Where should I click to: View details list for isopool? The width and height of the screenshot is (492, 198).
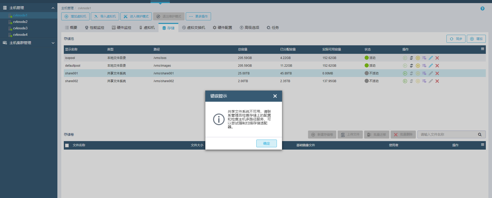point(424,58)
